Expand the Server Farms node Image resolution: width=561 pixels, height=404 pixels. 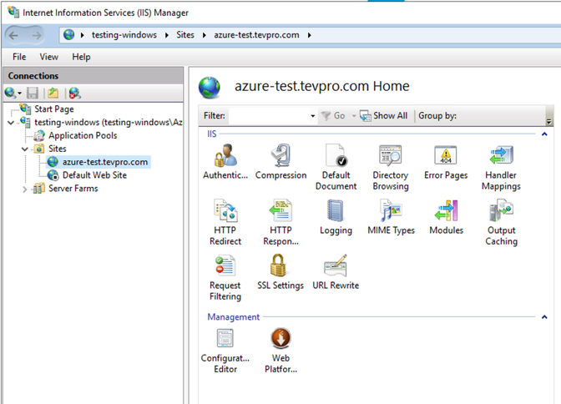[x=25, y=189]
